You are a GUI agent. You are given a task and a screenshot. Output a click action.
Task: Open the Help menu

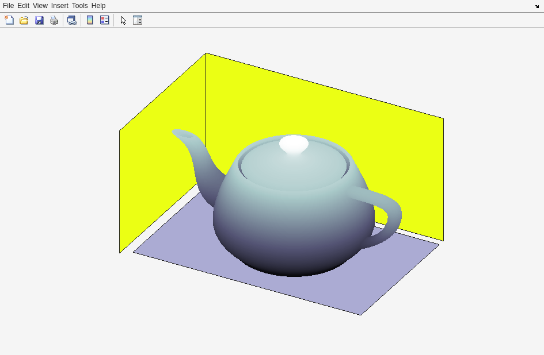98,6
